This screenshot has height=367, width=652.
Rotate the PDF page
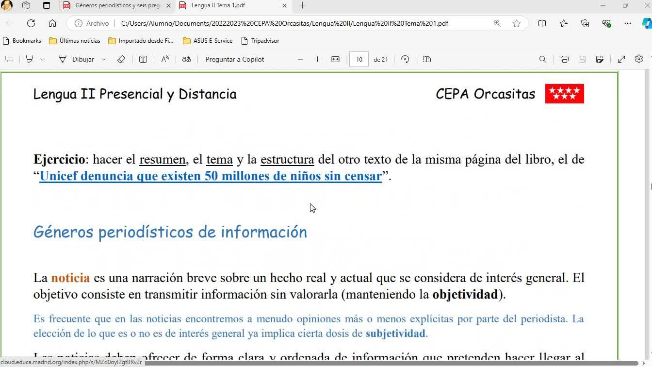[405, 59]
